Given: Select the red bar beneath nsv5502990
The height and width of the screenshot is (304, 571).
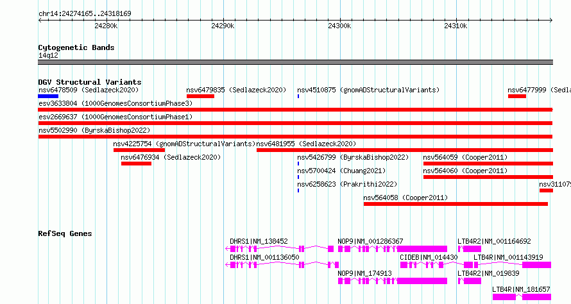Looking at the screenshot, I should coord(295,137).
